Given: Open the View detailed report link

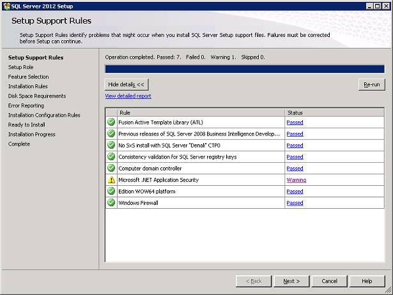Looking at the screenshot, I should [128, 96].
